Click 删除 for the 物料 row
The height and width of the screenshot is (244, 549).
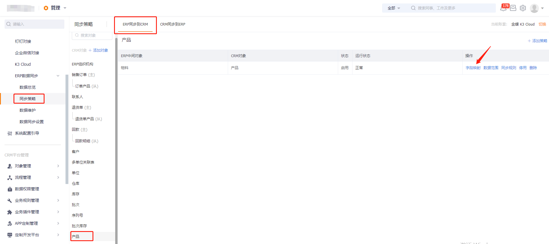click(x=533, y=68)
